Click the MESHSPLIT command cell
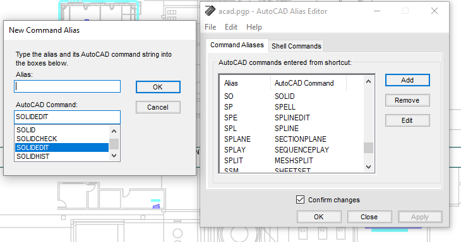The image size is (461, 242). 294,161
